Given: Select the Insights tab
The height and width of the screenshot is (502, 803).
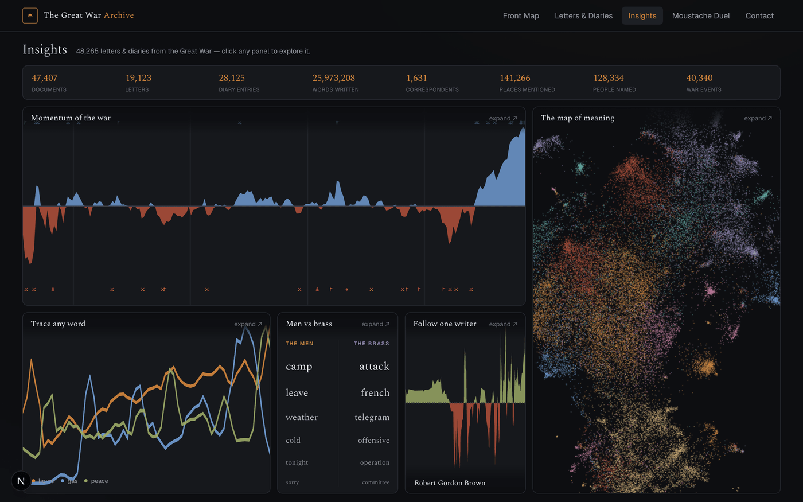Looking at the screenshot, I should 642,15.
